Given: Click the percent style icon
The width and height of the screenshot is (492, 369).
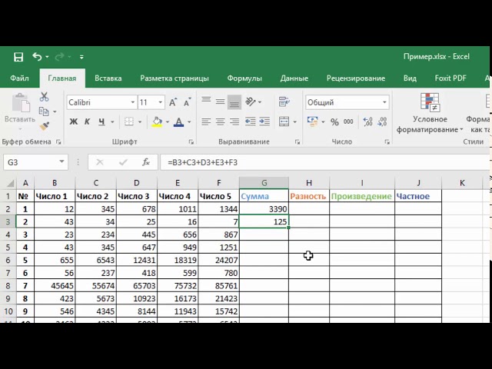Looking at the screenshot, I should point(335,122).
